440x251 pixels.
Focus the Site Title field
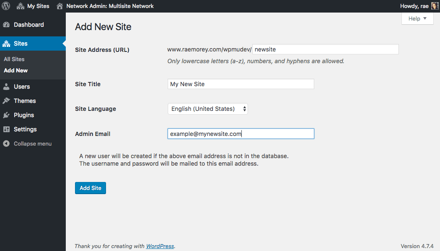[241, 84]
